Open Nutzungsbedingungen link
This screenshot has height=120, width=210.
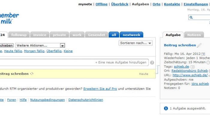[47, 100]
